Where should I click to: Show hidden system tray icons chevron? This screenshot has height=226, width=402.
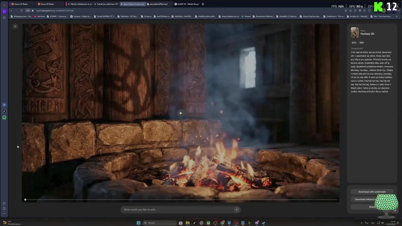362,223
